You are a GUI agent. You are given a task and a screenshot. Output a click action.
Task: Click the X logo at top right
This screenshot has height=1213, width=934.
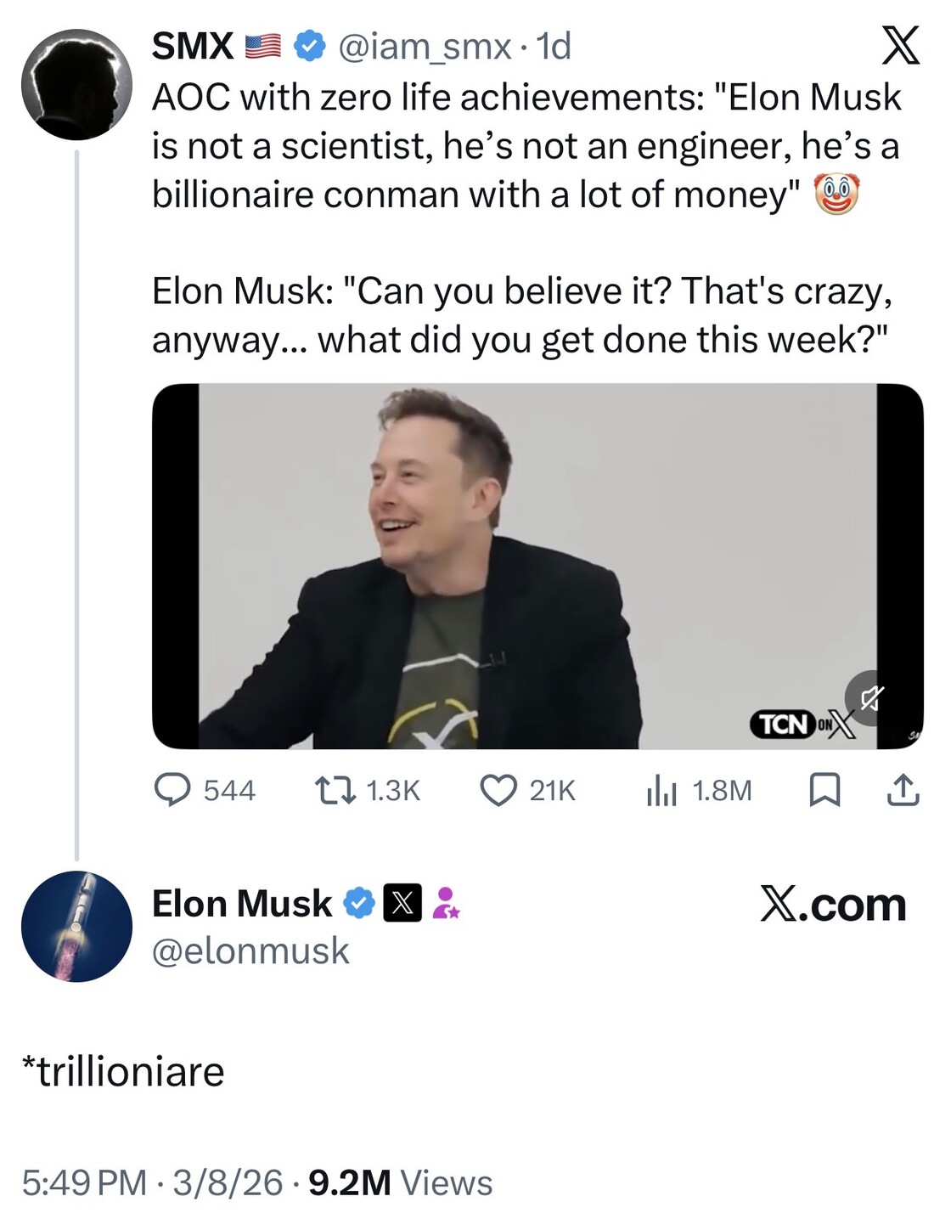click(x=900, y=45)
